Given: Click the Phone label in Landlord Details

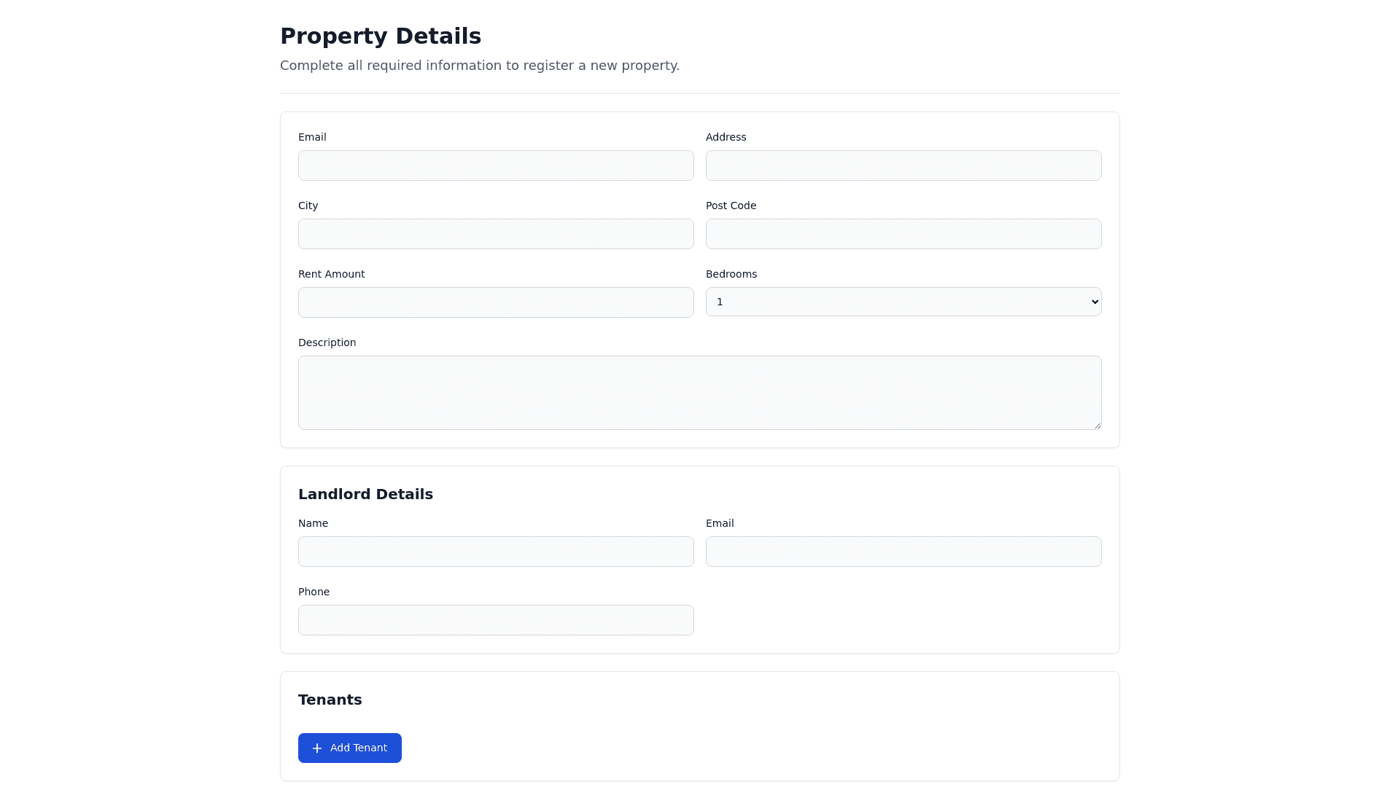Looking at the screenshot, I should pyautogui.click(x=314, y=592).
